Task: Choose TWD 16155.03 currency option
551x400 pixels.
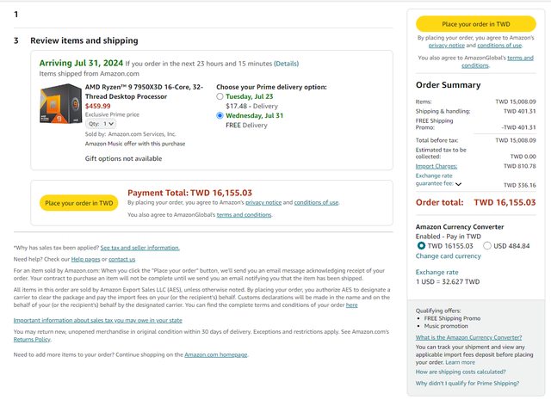Action: [x=421, y=245]
